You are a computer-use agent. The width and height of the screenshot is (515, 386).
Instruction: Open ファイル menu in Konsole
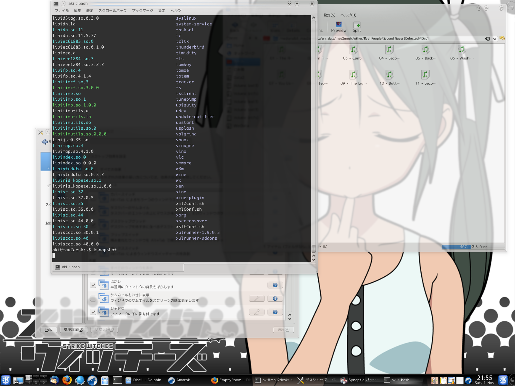[61, 11]
